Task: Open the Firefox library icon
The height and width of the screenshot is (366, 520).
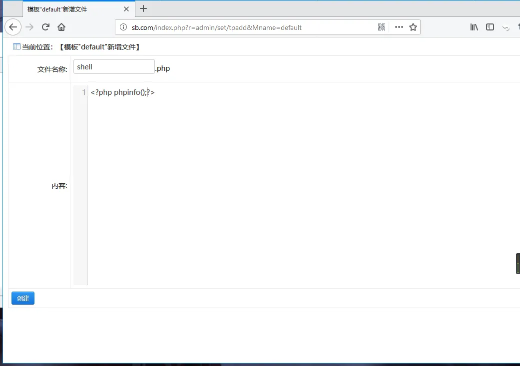Action: pos(474,27)
